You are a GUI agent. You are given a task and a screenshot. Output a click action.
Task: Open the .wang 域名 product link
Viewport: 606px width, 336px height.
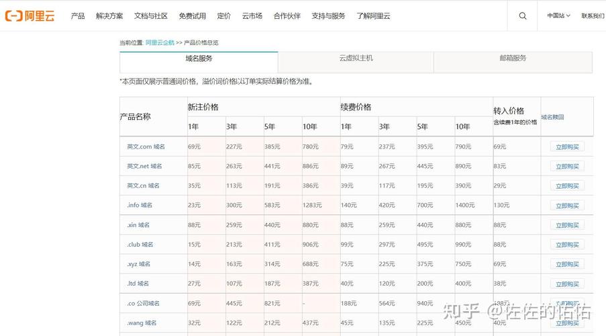tap(142, 323)
